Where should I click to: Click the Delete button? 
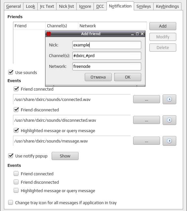click(x=163, y=47)
